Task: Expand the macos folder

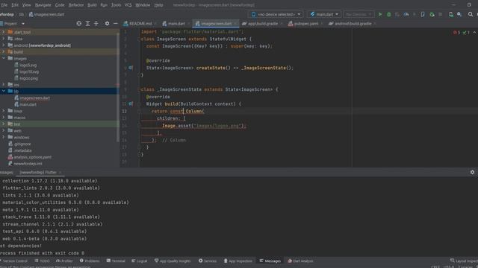Action: [x=3, y=118]
